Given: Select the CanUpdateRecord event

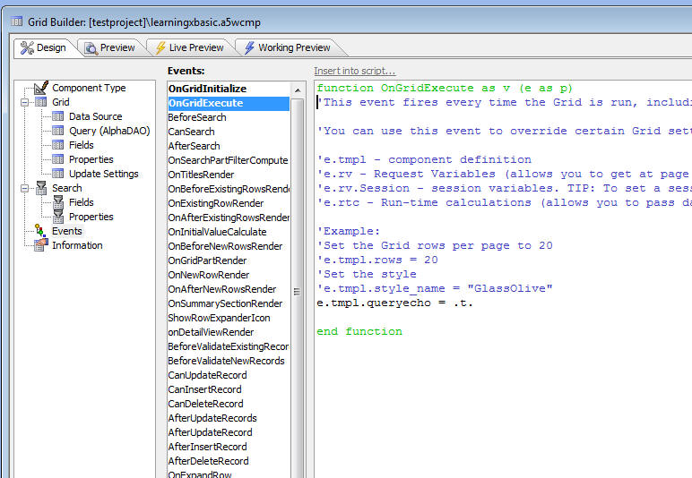Looking at the screenshot, I should point(229,375).
